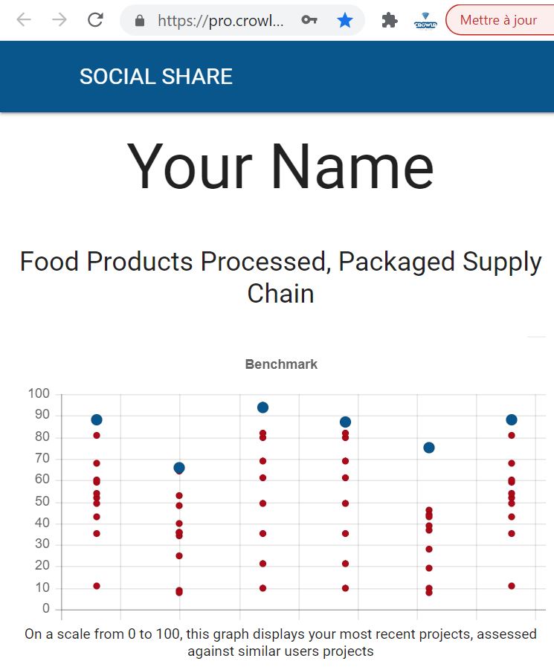Click the fourth column blue dot
Viewport: 554px width, 670px height.
pyautogui.click(x=345, y=422)
